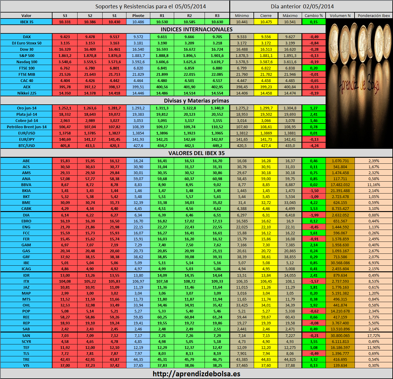Click SAN weighting value 17,72%

[374, 335]
